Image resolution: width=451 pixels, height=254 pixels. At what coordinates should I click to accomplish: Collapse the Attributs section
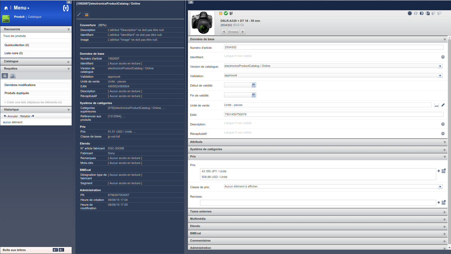tap(445, 142)
